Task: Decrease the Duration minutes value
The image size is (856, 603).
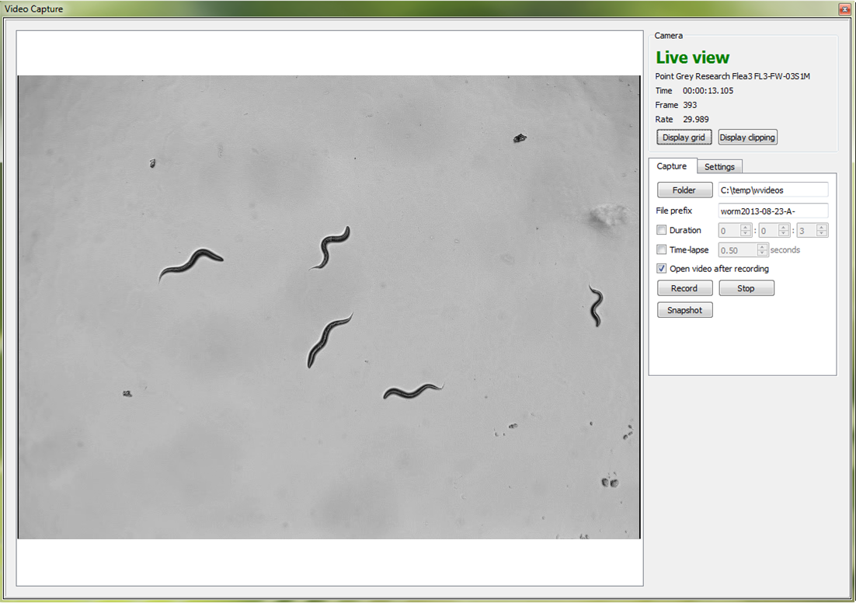Action: [784, 234]
